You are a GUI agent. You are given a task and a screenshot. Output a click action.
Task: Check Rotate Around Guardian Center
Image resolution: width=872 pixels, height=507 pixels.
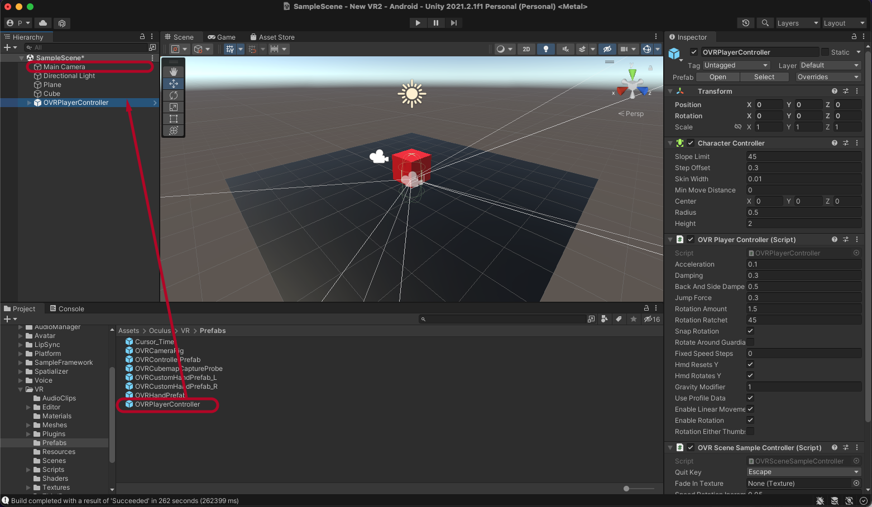click(750, 342)
